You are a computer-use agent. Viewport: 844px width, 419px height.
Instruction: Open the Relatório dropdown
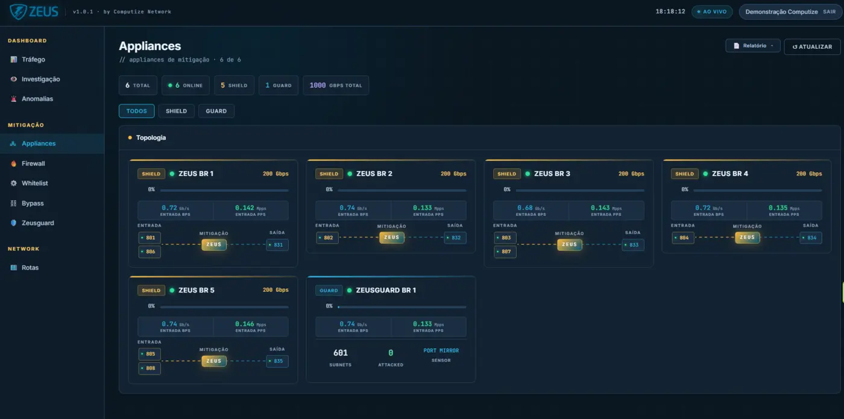tap(753, 46)
